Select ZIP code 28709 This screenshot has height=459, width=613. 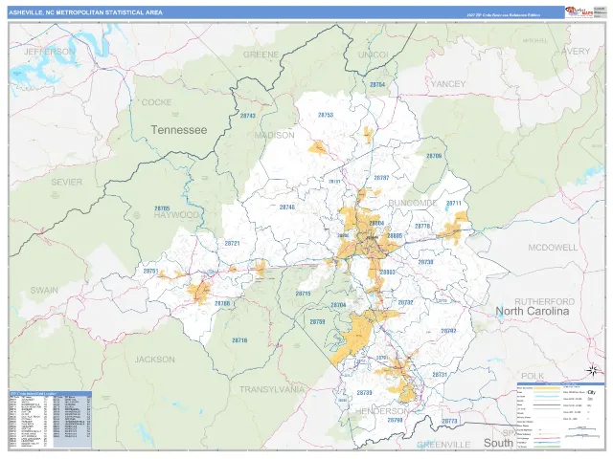pos(434,156)
